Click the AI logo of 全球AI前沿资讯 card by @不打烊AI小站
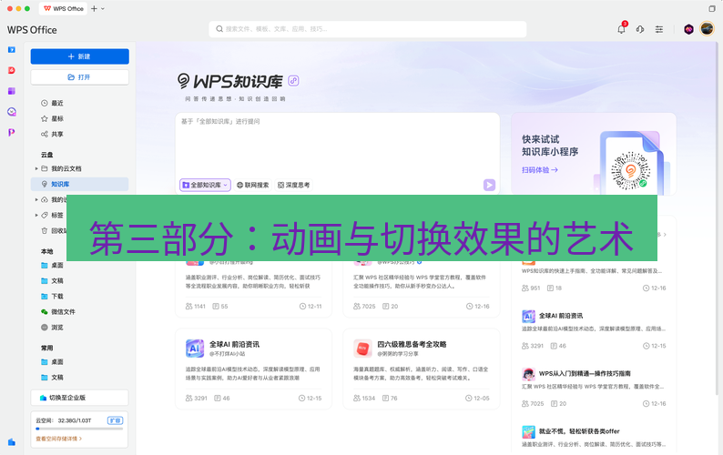 195,349
